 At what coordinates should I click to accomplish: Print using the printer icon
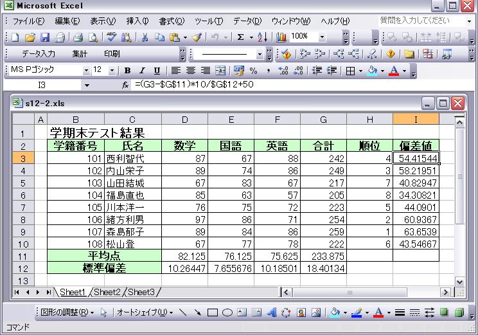(x=78, y=37)
